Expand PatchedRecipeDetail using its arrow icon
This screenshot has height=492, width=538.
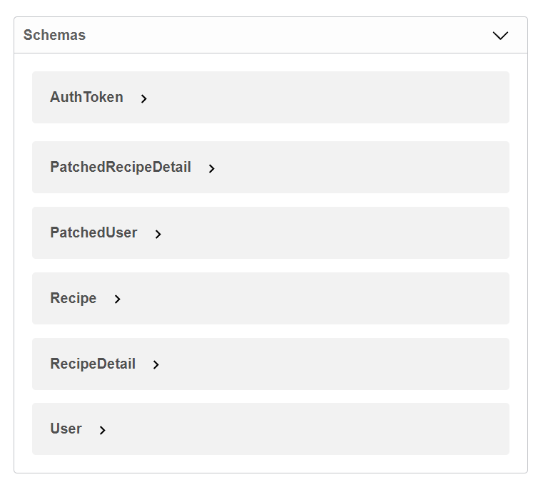pos(211,168)
